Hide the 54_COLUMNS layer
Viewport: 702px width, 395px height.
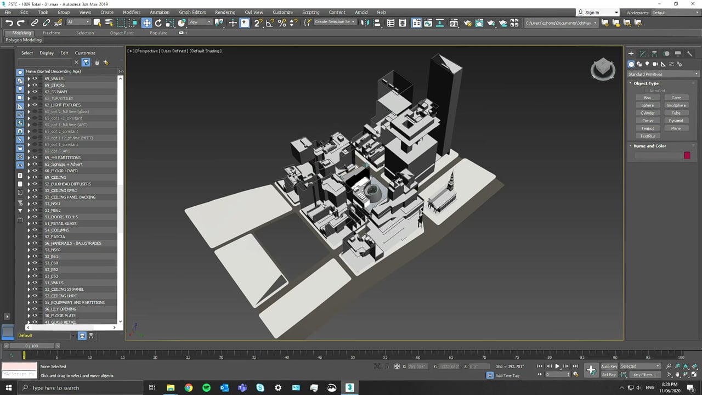[x=35, y=230]
